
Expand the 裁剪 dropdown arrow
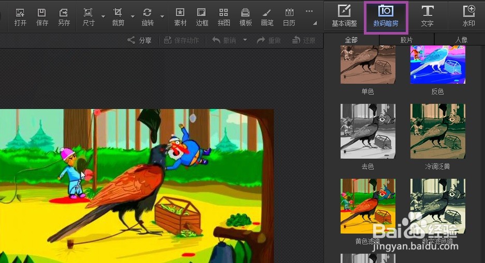tap(133, 17)
